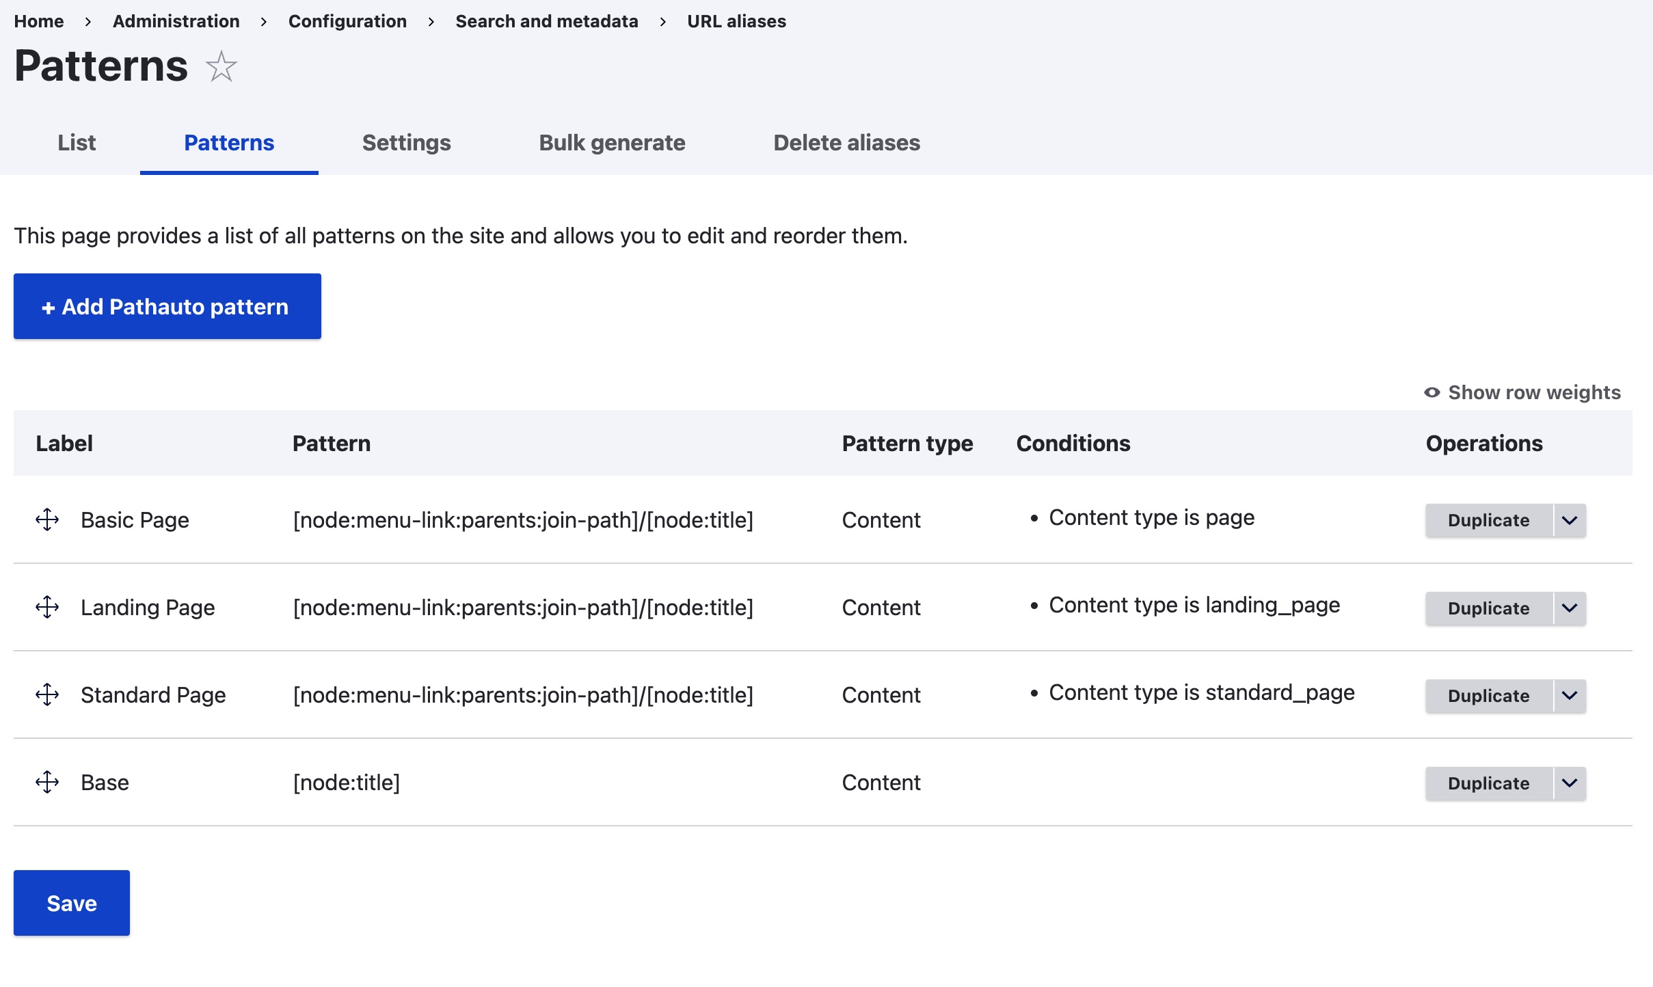The width and height of the screenshot is (1653, 987).
Task: Click Add Pathauto pattern button
Action: (167, 306)
